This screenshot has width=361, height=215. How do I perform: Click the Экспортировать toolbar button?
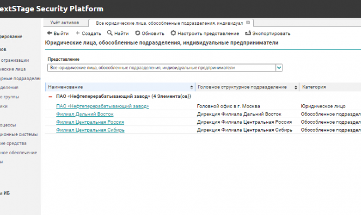click(268, 33)
